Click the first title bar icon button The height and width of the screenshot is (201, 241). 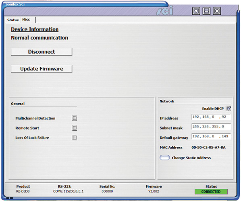click(196, 11)
